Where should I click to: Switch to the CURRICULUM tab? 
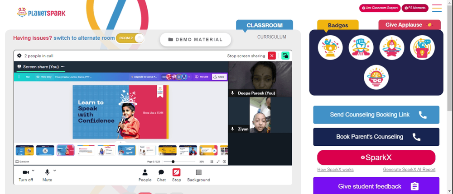point(272,37)
